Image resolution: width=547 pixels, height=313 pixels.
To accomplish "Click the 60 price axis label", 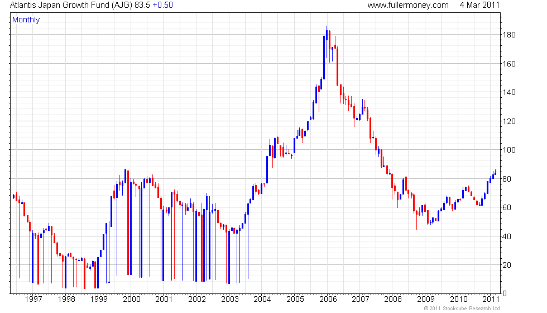I will [x=507, y=208].
